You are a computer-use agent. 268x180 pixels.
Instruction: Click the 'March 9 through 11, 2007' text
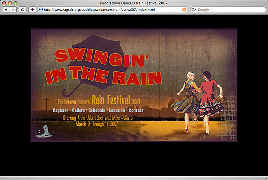coord(97,124)
